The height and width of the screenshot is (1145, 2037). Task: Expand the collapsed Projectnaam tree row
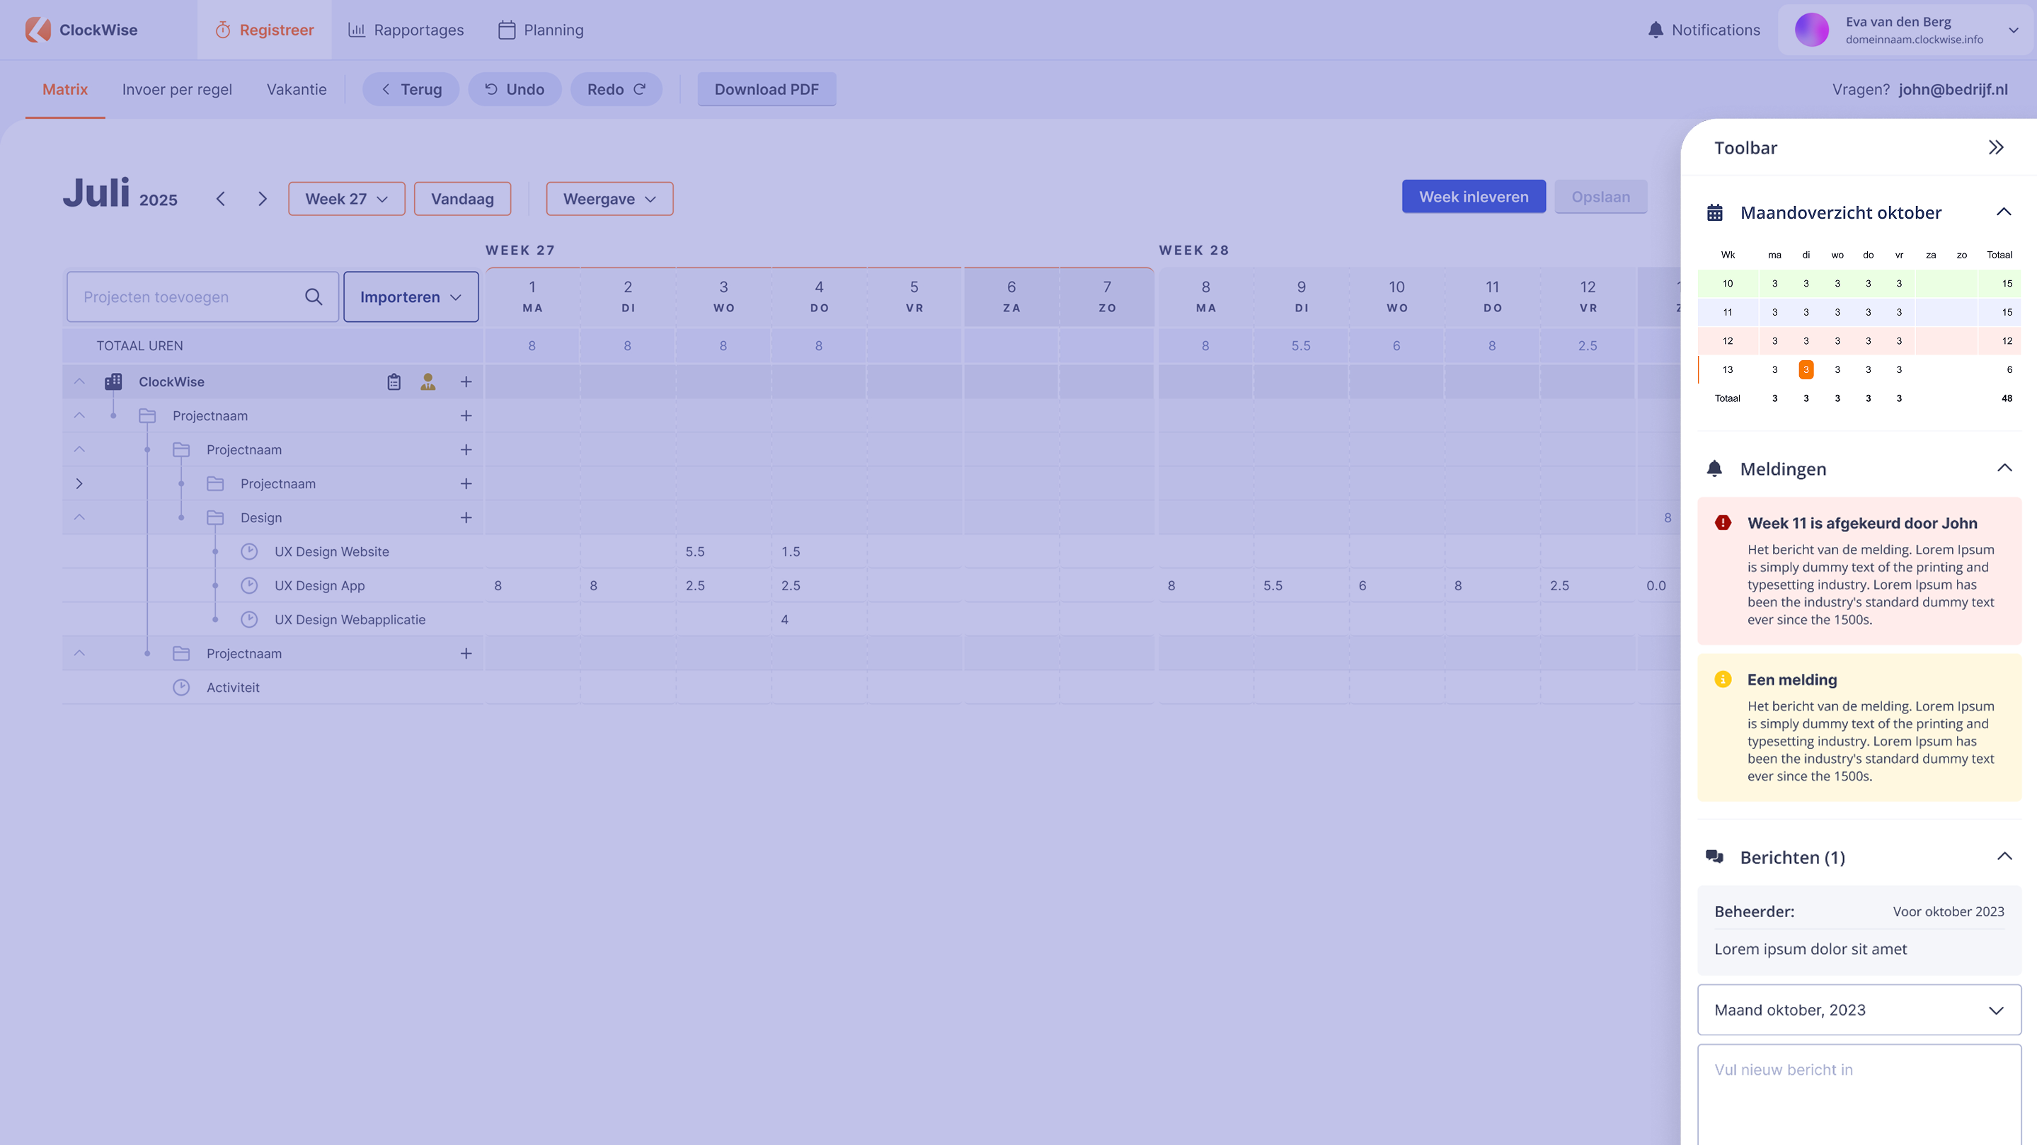pos(79,483)
